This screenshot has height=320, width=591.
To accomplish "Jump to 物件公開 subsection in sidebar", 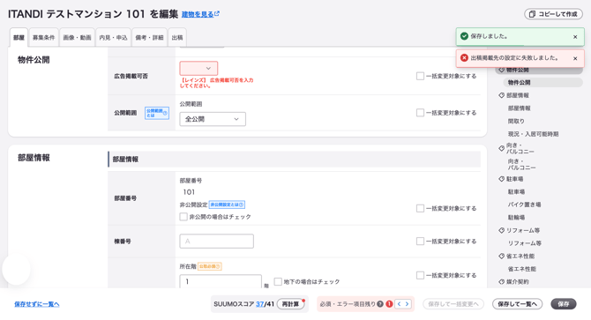I will point(542,83).
